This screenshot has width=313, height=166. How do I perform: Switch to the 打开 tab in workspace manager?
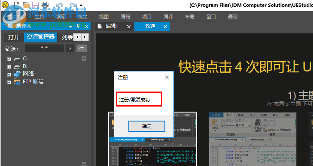(x=14, y=37)
